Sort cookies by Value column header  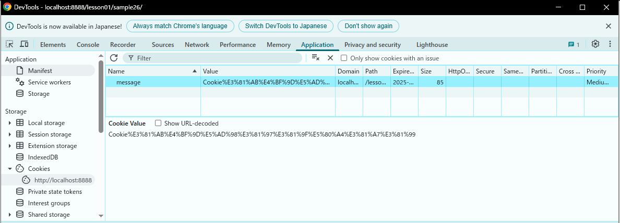click(268, 71)
